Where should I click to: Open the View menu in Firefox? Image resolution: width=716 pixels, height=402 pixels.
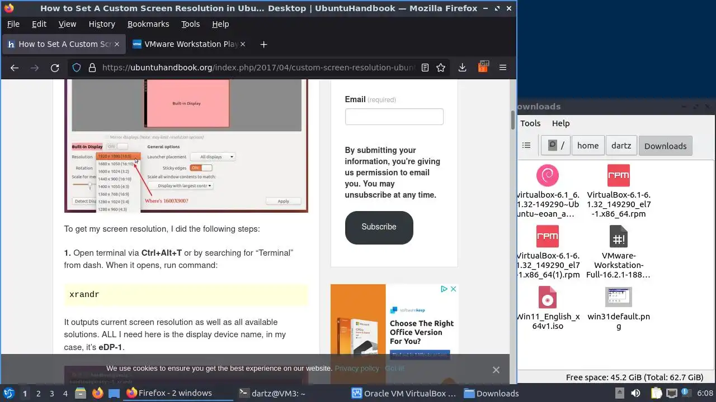(67, 24)
